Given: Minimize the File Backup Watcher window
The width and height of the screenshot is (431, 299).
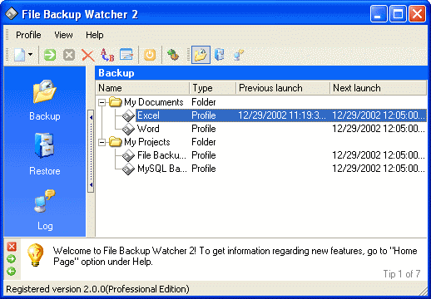Looking at the screenshot, I should tap(379, 13).
